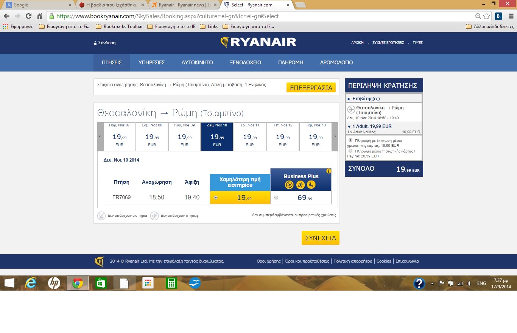Click the help question mark in tray

419,283
